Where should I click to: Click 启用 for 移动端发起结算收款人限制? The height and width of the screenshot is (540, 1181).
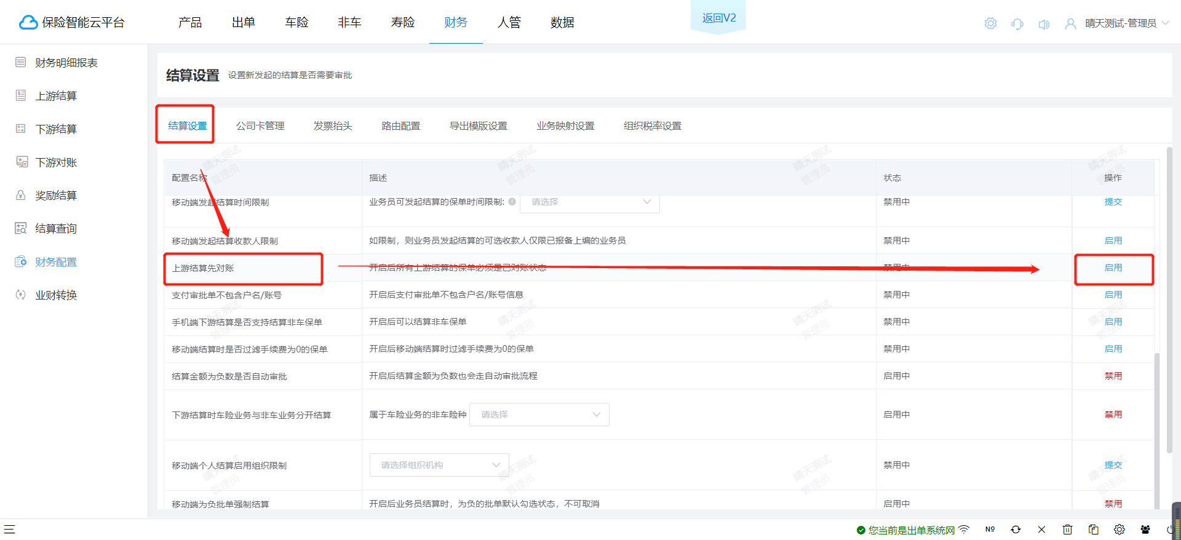(x=1113, y=240)
